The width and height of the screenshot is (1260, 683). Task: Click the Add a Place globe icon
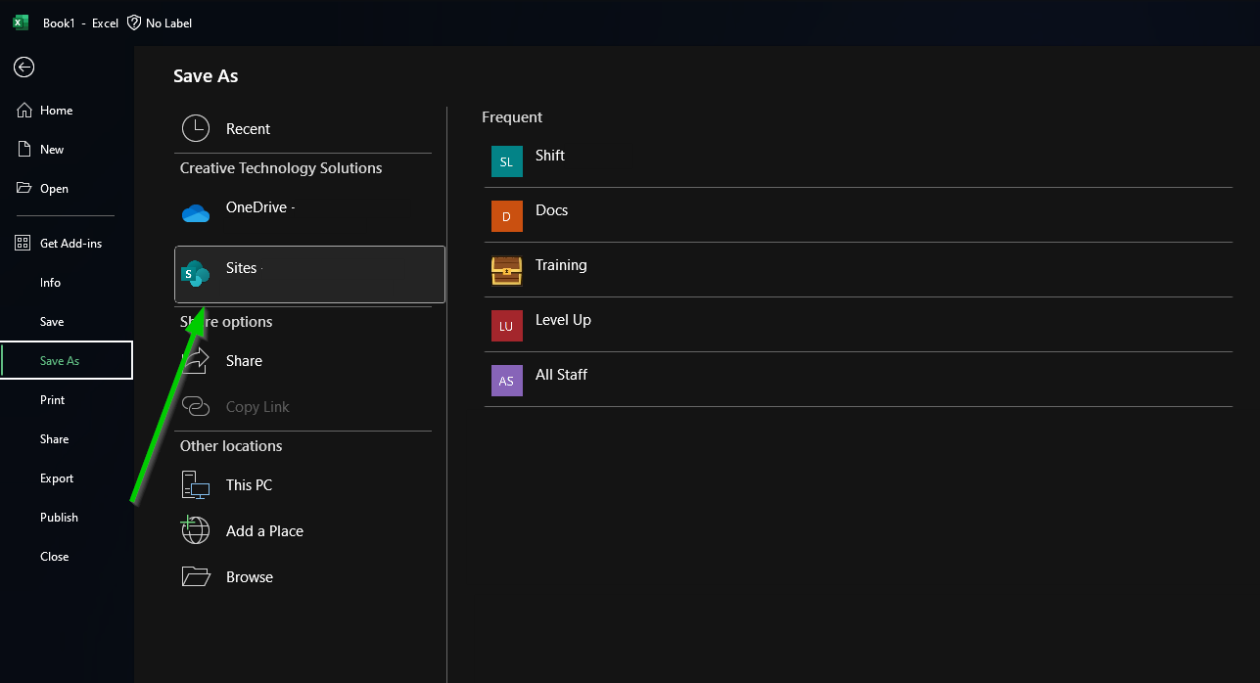coord(196,530)
